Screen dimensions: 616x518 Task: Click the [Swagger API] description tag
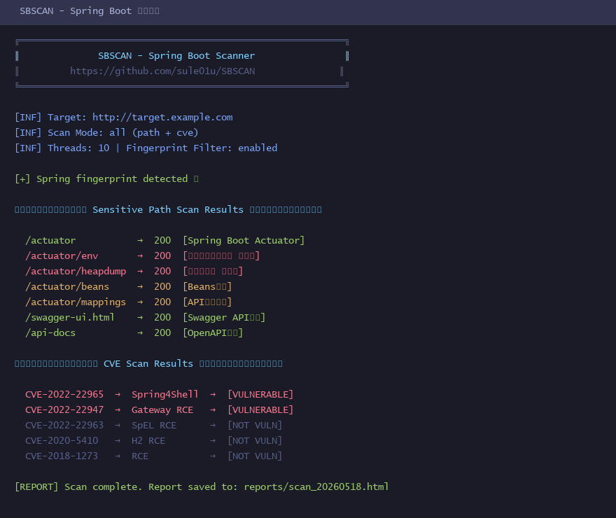point(224,317)
